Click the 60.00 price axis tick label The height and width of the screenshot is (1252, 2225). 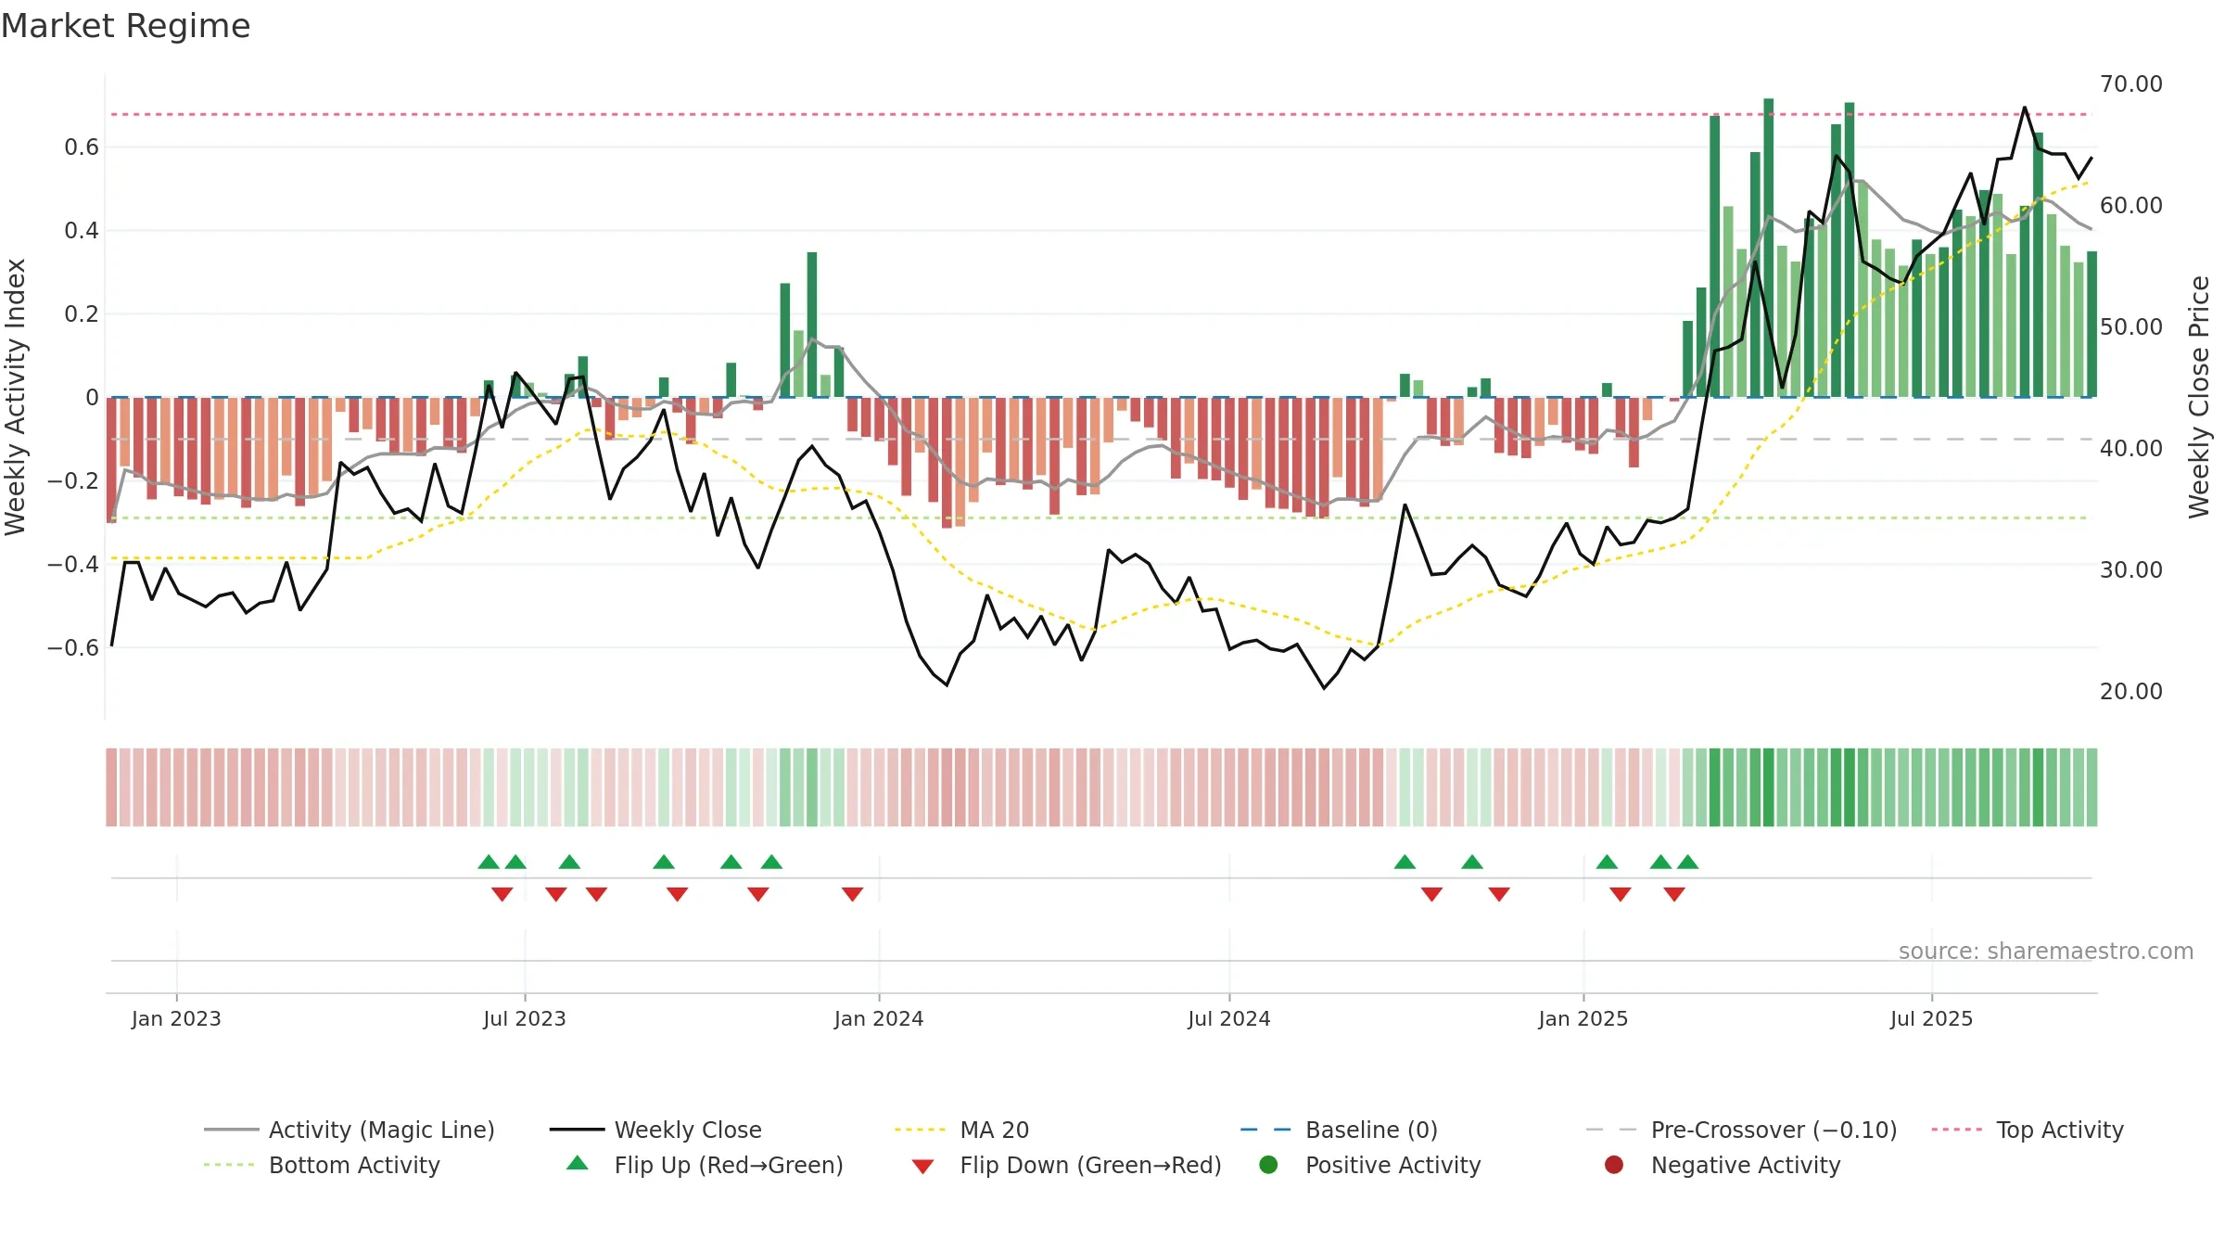pos(2131,206)
